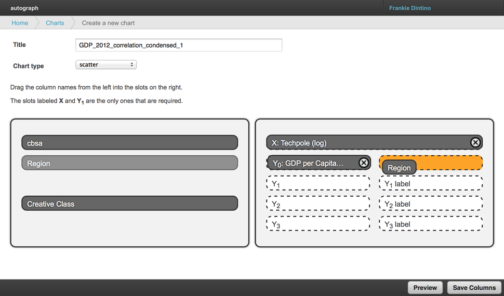Select the cbsa column item
Screen dimensions: 504x296
(129, 143)
